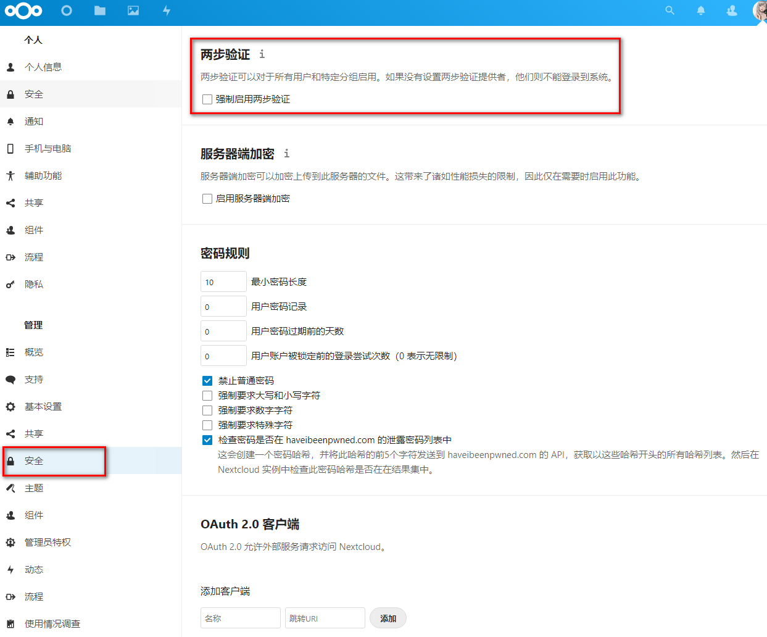This screenshot has width=767, height=637.
Task: Click the info icon beside 服务器端加密
Action: 286,154
